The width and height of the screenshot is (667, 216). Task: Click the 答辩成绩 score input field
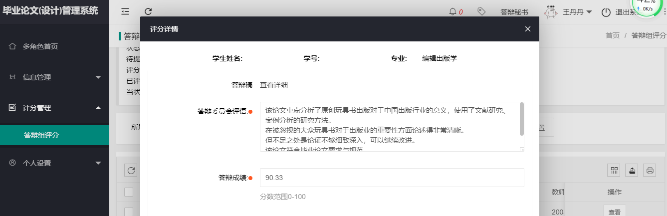pos(392,178)
